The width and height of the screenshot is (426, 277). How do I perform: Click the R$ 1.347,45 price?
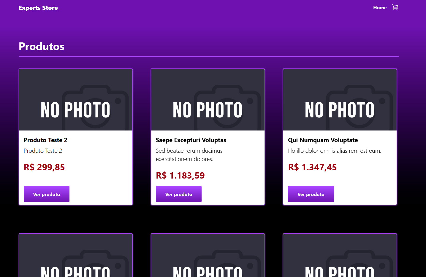312,167
